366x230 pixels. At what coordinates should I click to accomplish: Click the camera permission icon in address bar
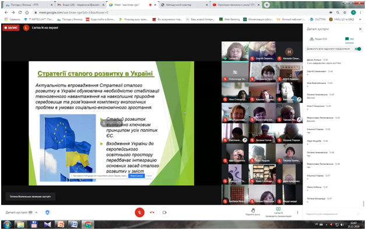tap(331, 12)
